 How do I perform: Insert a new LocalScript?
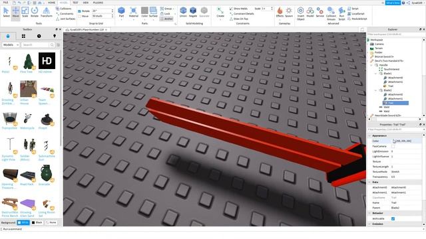point(356,13)
